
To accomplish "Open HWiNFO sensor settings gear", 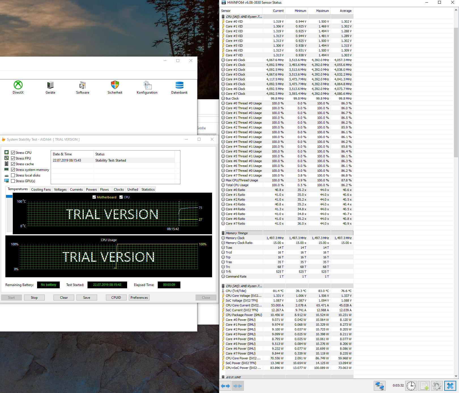I will pos(437,386).
